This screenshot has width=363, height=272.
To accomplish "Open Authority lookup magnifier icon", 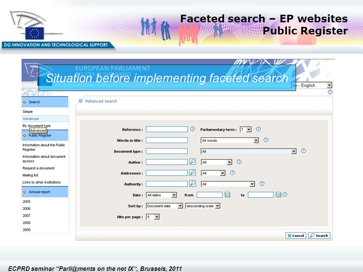I will 192,184.
